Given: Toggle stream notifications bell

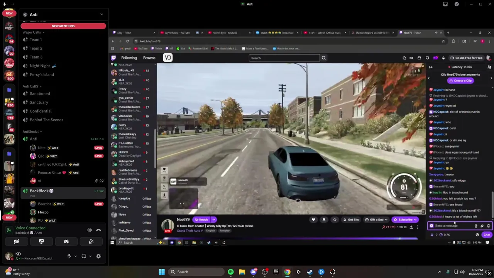Looking at the screenshot, I should 324,220.
